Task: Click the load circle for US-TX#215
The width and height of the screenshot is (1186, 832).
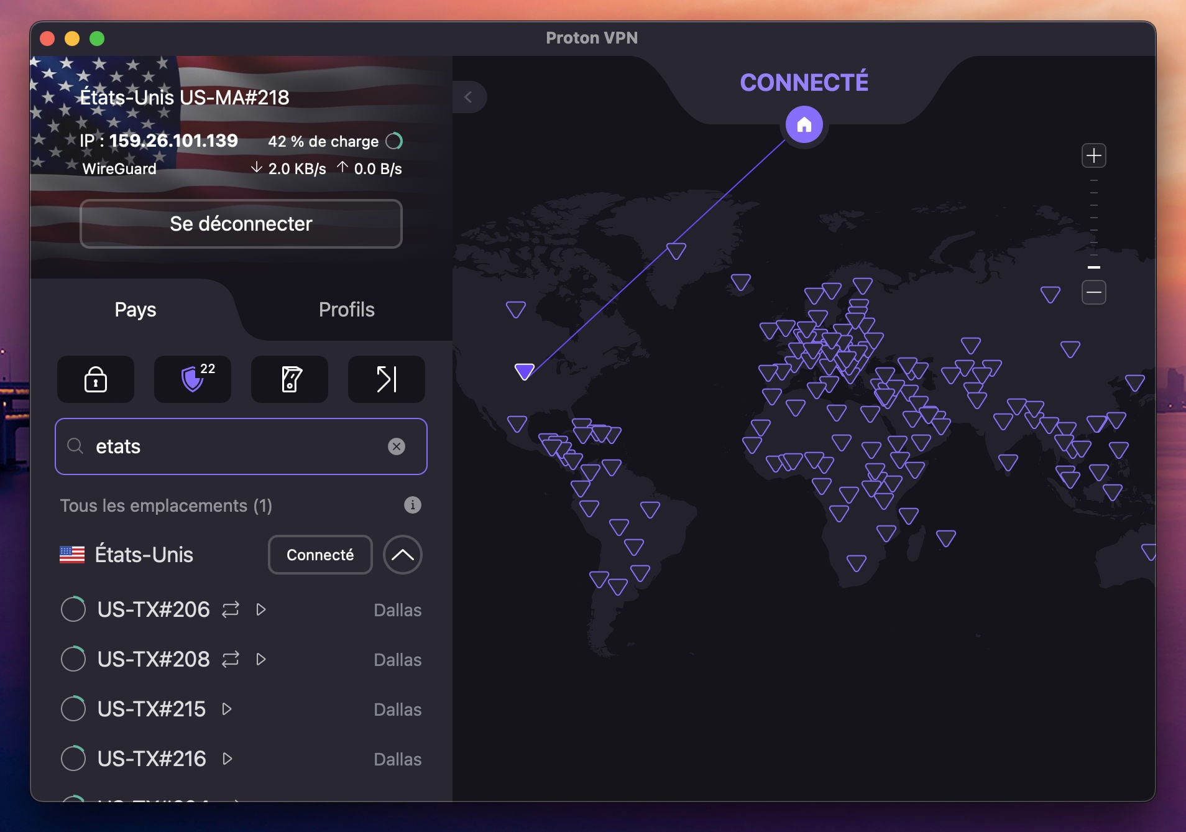Action: [73, 709]
